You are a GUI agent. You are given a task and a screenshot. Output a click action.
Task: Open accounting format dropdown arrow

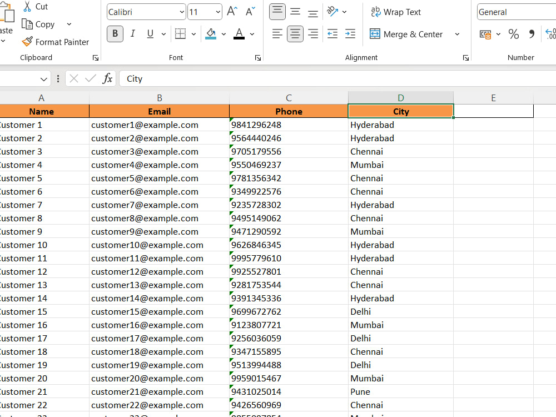(498, 34)
